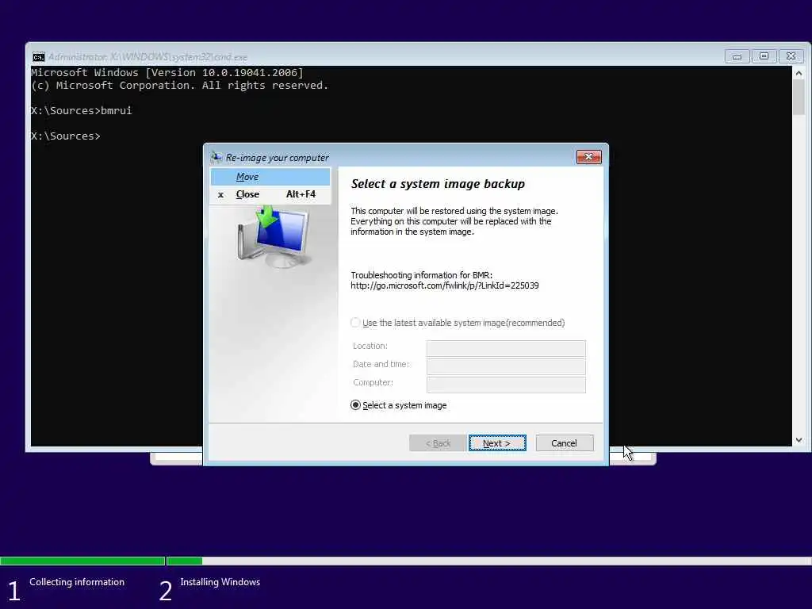Click the installation progress bar
Image resolution: width=812 pixels, height=609 pixels.
406,561
